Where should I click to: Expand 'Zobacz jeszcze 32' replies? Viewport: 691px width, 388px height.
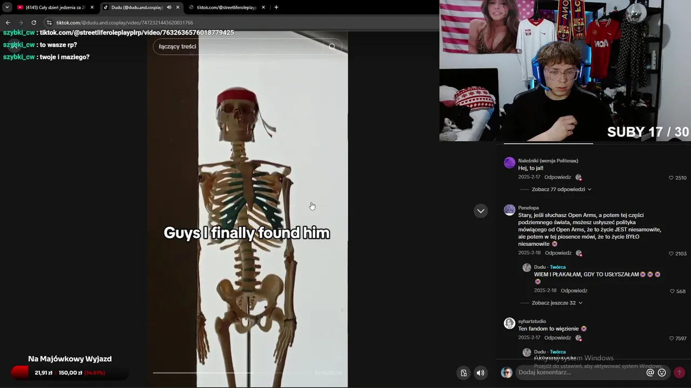(x=557, y=303)
